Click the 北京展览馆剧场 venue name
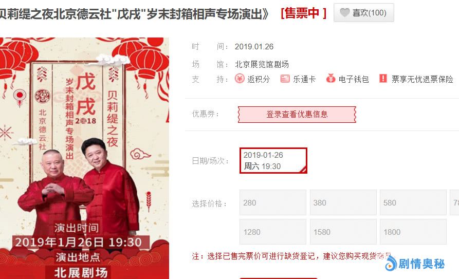This screenshot has height=279, width=459. coord(262,64)
